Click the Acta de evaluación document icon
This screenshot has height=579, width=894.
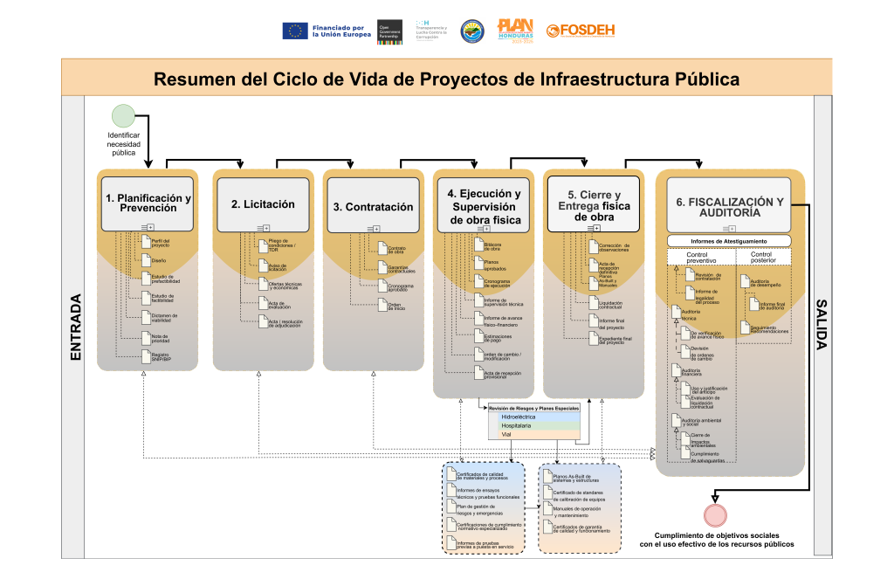click(x=262, y=303)
